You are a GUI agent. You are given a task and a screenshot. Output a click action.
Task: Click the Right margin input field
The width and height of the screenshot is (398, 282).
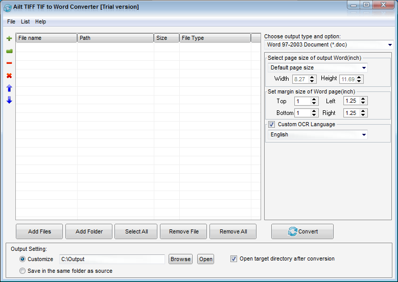click(x=352, y=113)
